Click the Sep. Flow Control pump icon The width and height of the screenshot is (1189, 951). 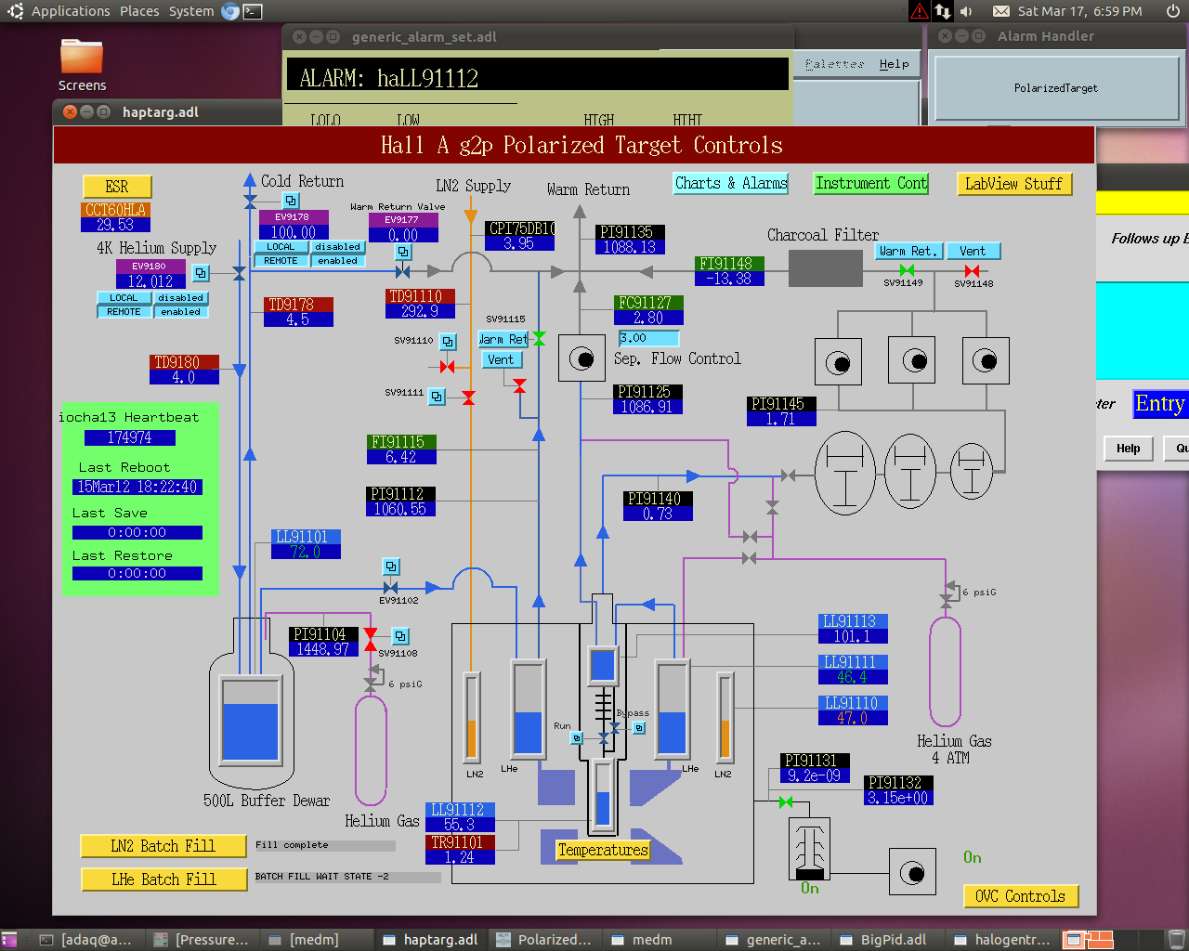tap(581, 358)
